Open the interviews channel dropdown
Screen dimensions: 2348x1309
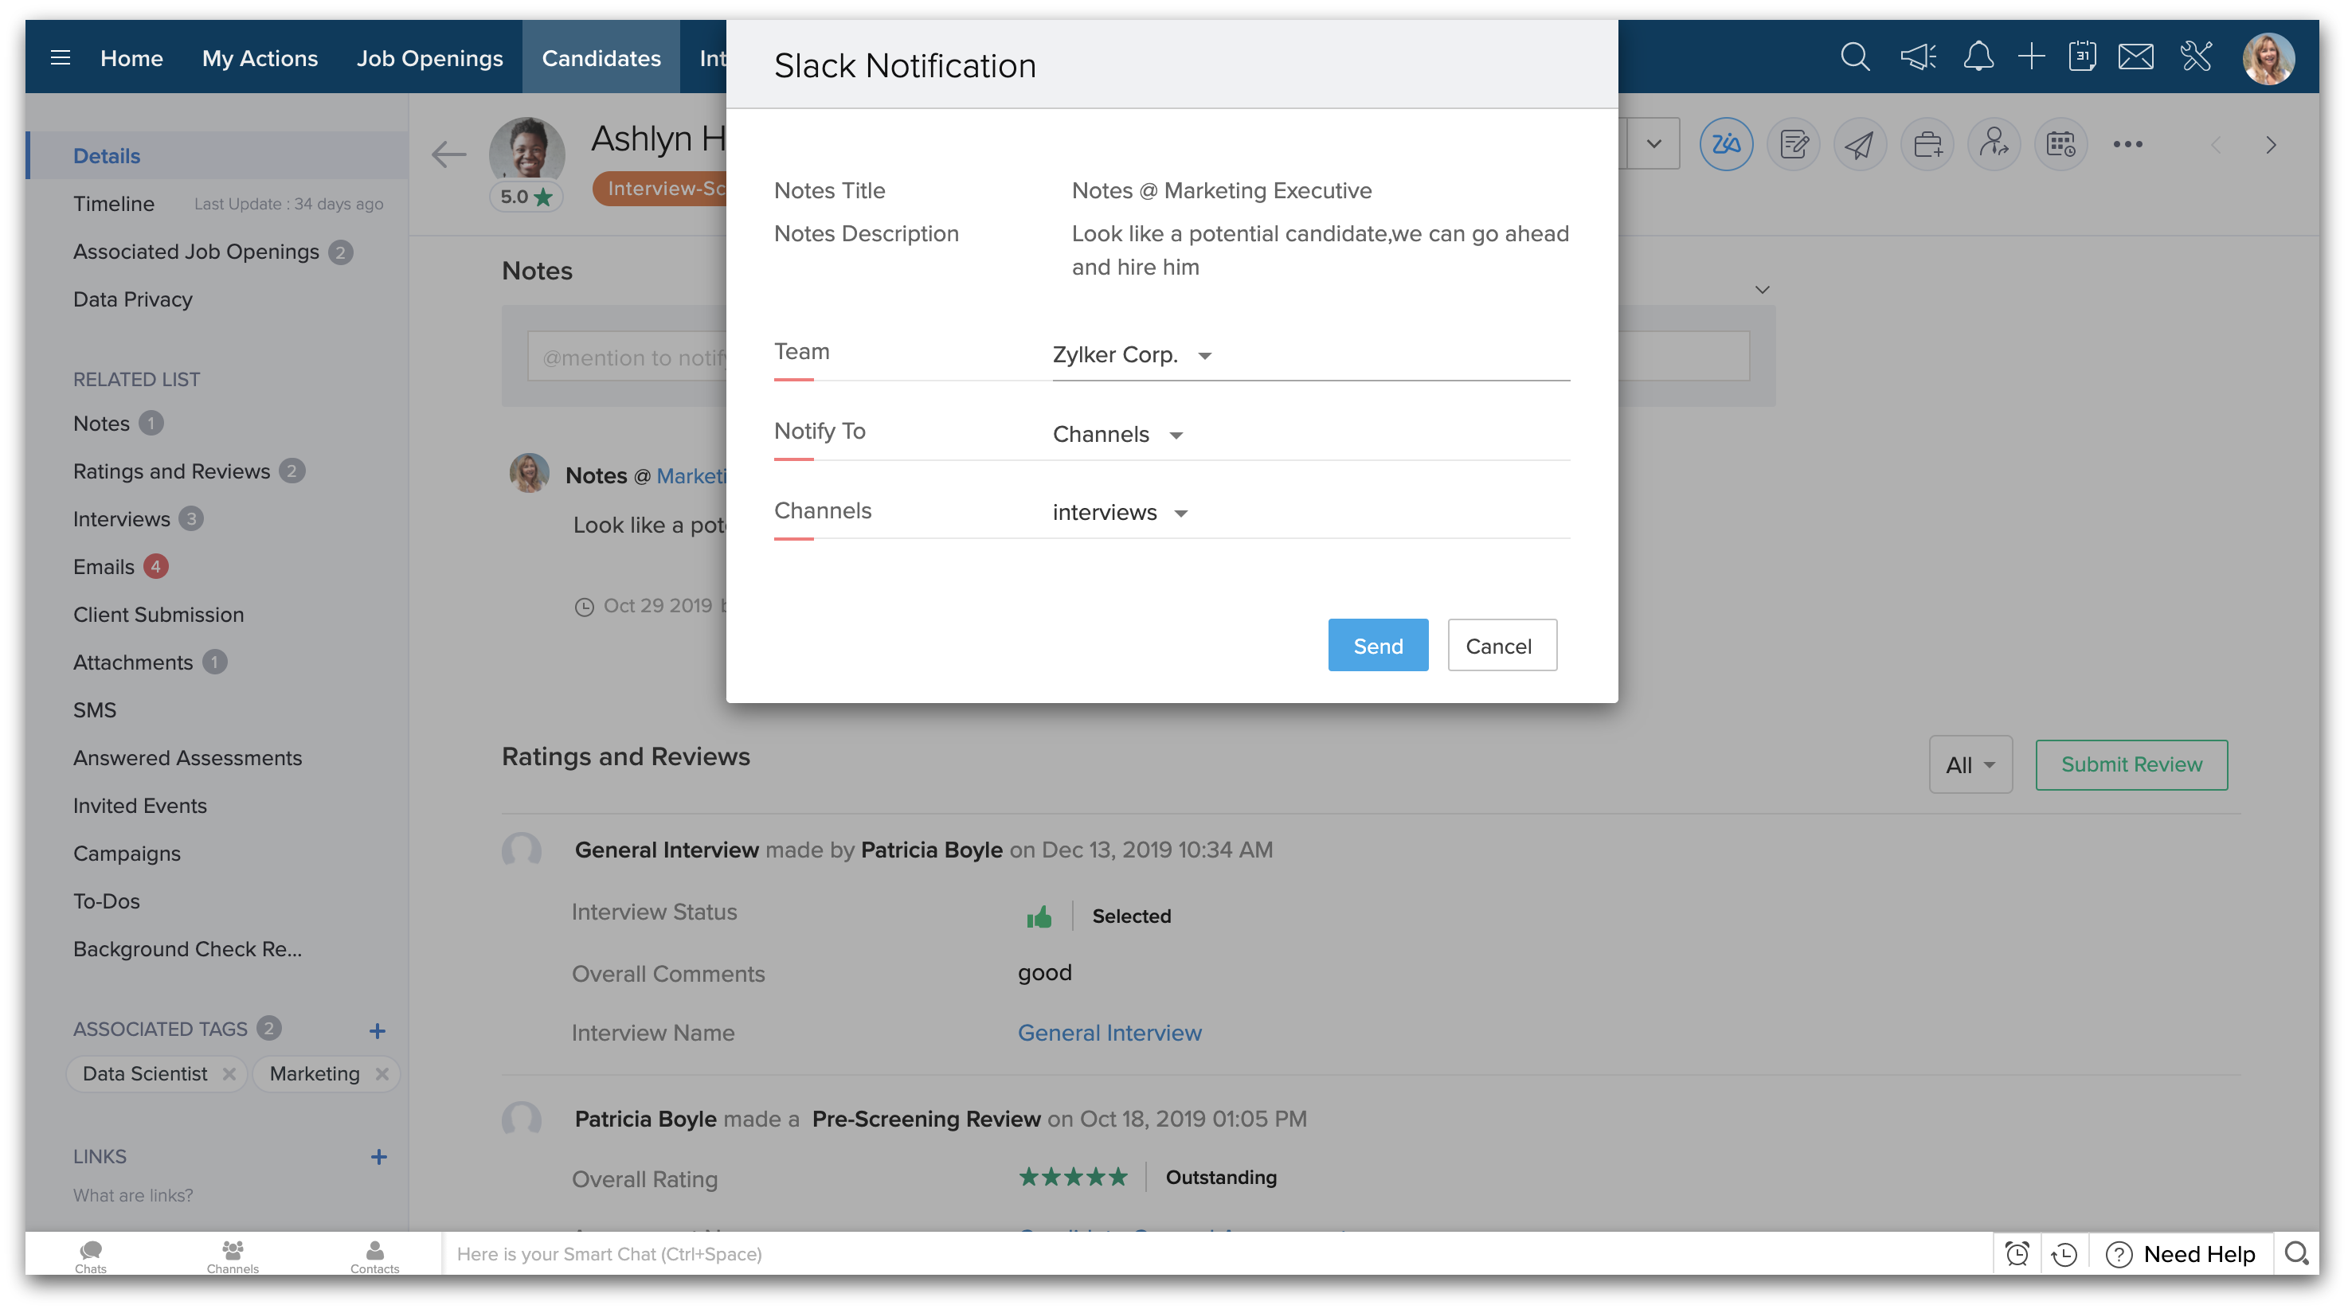coord(1120,513)
